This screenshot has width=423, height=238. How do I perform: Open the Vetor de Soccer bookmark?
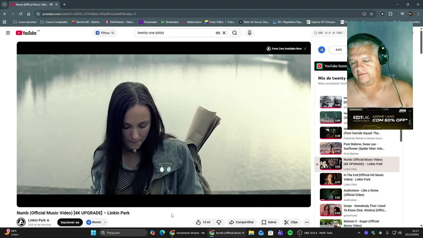coord(254,22)
